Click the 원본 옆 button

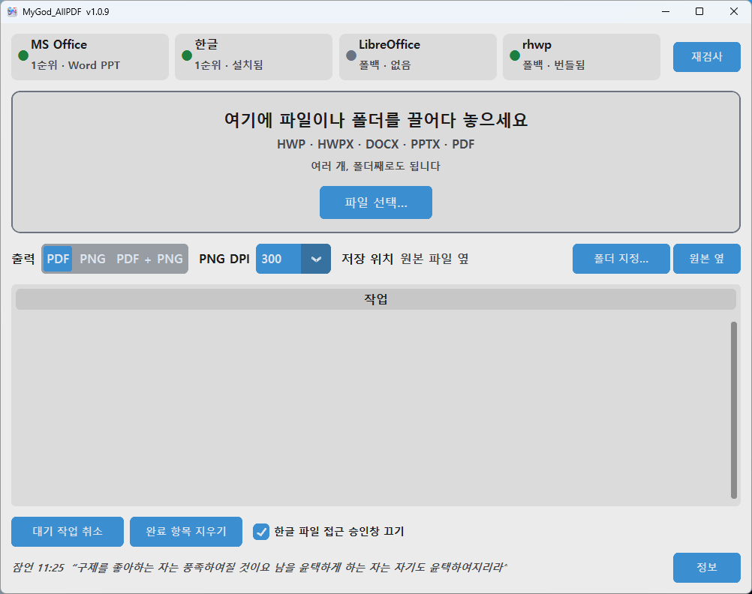706,259
